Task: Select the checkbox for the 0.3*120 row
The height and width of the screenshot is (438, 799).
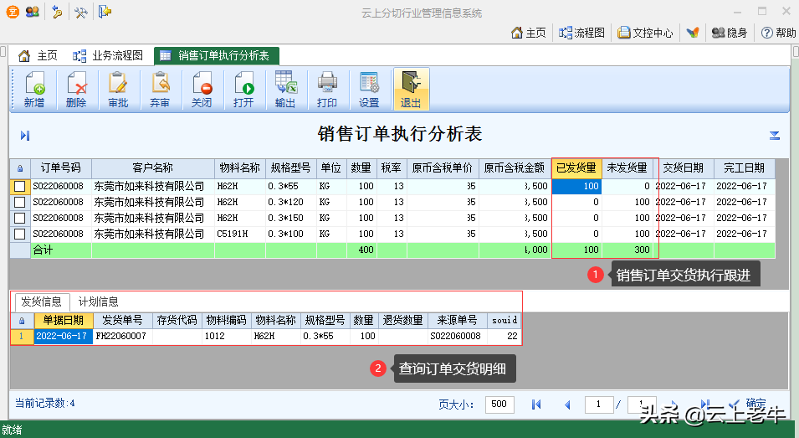Action: [x=20, y=202]
